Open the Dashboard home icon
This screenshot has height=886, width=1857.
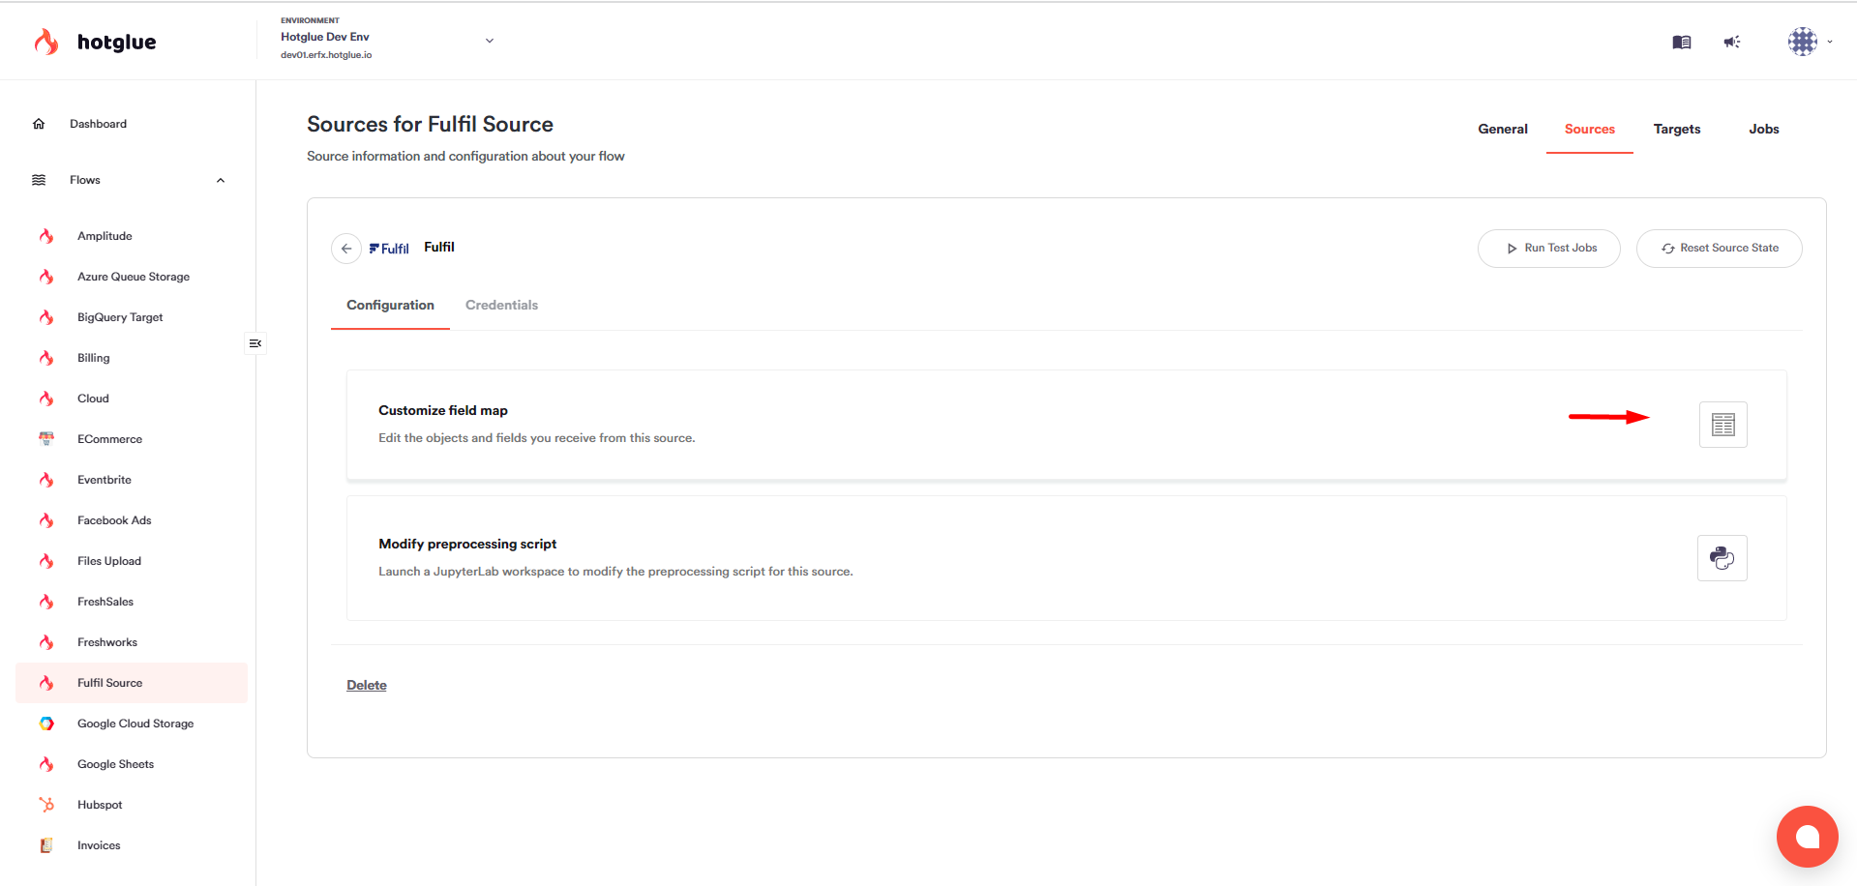(x=39, y=124)
